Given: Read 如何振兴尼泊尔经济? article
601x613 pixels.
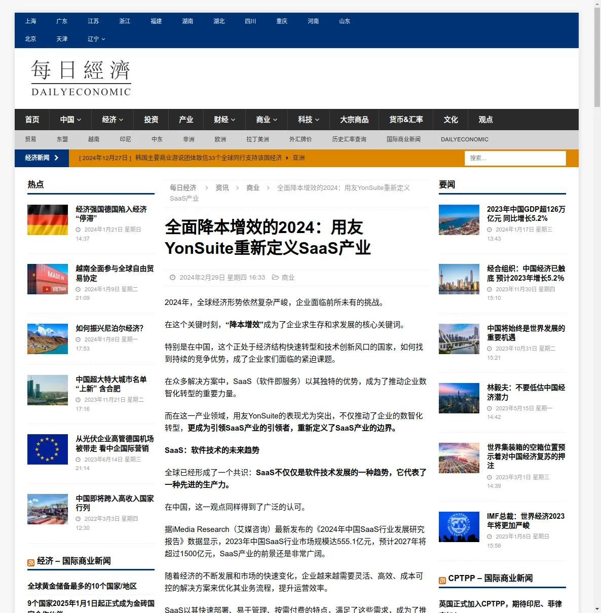Looking at the screenshot, I should (109, 328).
